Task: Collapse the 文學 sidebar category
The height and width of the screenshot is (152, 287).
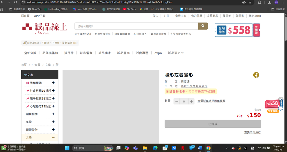Action: [53, 137]
